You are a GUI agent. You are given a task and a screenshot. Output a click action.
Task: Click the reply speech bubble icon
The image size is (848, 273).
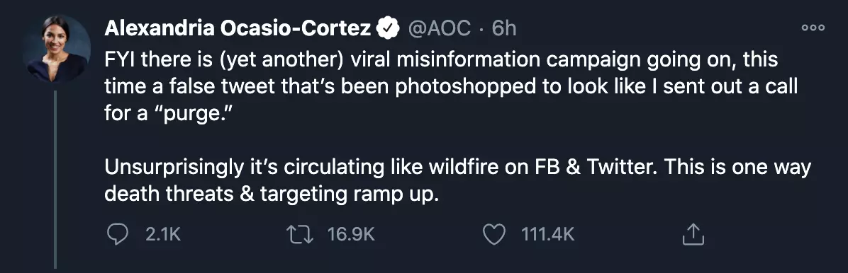coord(118,234)
